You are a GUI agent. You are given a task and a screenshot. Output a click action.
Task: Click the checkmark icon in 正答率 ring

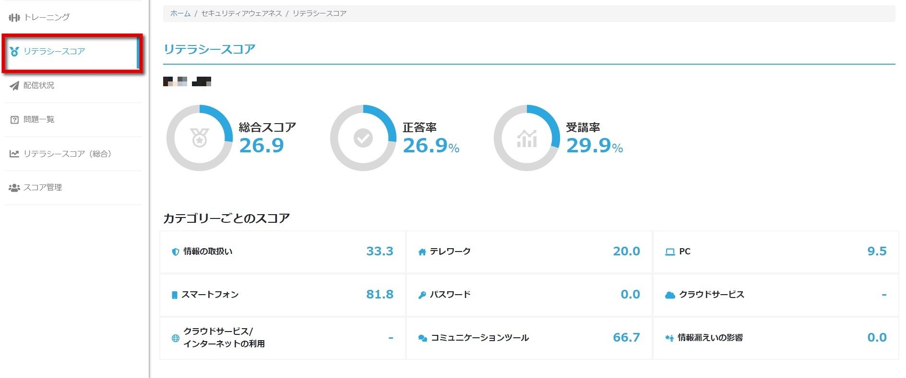363,138
